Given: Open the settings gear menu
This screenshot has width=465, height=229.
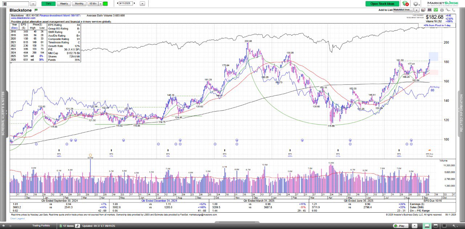Looking at the screenshot, I should click(x=416, y=4).
